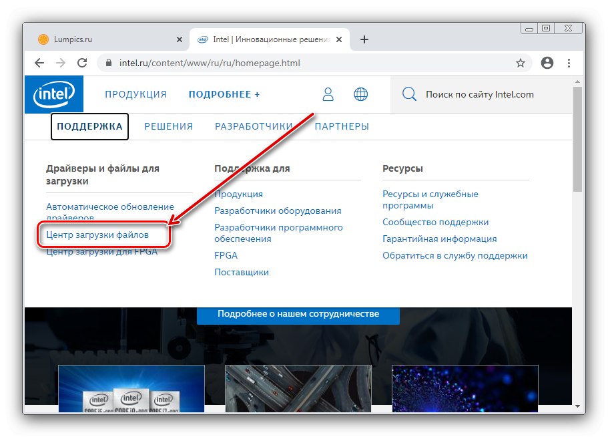Screen dimensions: 608x437
Task: Select the ПОДДЕРЖКА menu tab
Action: point(89,126)
